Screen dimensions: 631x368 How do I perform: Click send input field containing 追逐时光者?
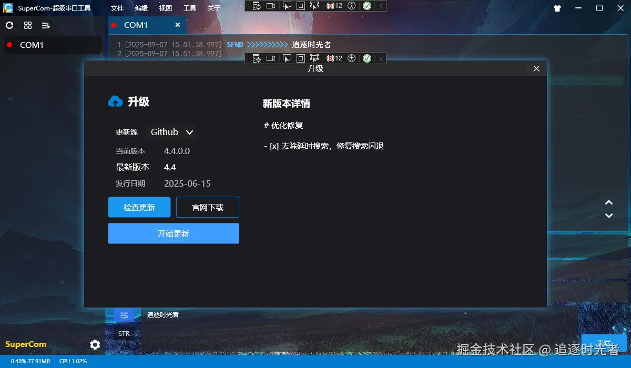(360, 330)
